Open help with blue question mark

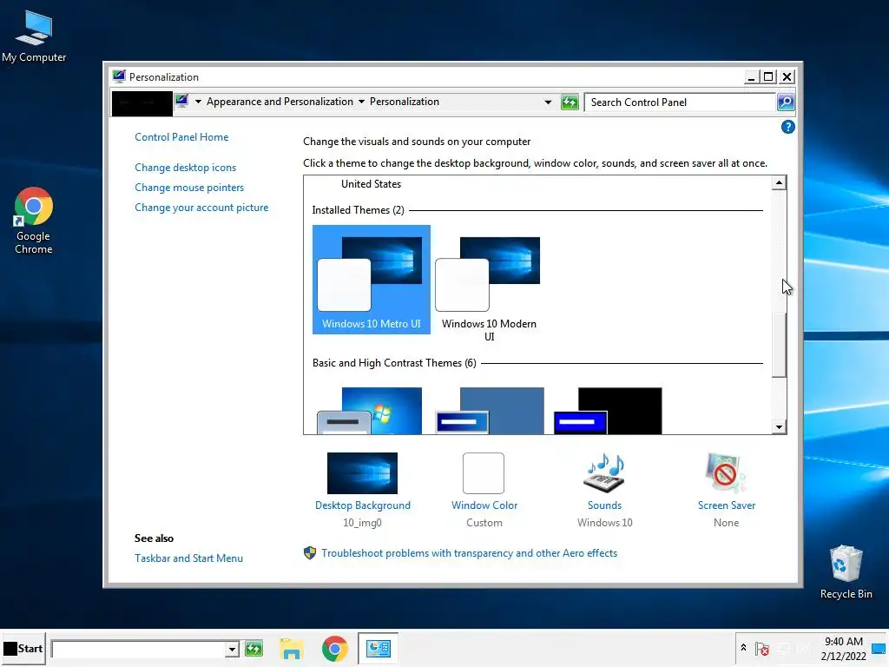[x=787, y=127]
